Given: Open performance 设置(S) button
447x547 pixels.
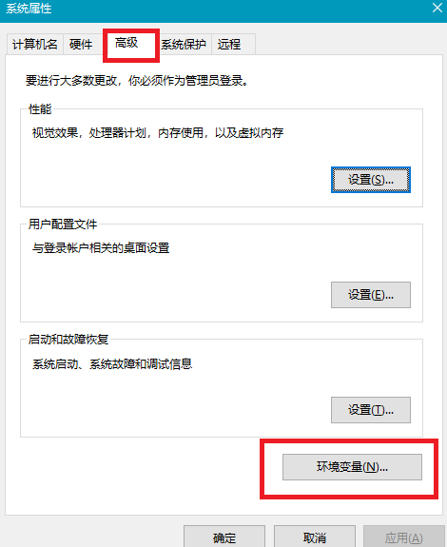Looking at the screenshot, I should (371, 180).
